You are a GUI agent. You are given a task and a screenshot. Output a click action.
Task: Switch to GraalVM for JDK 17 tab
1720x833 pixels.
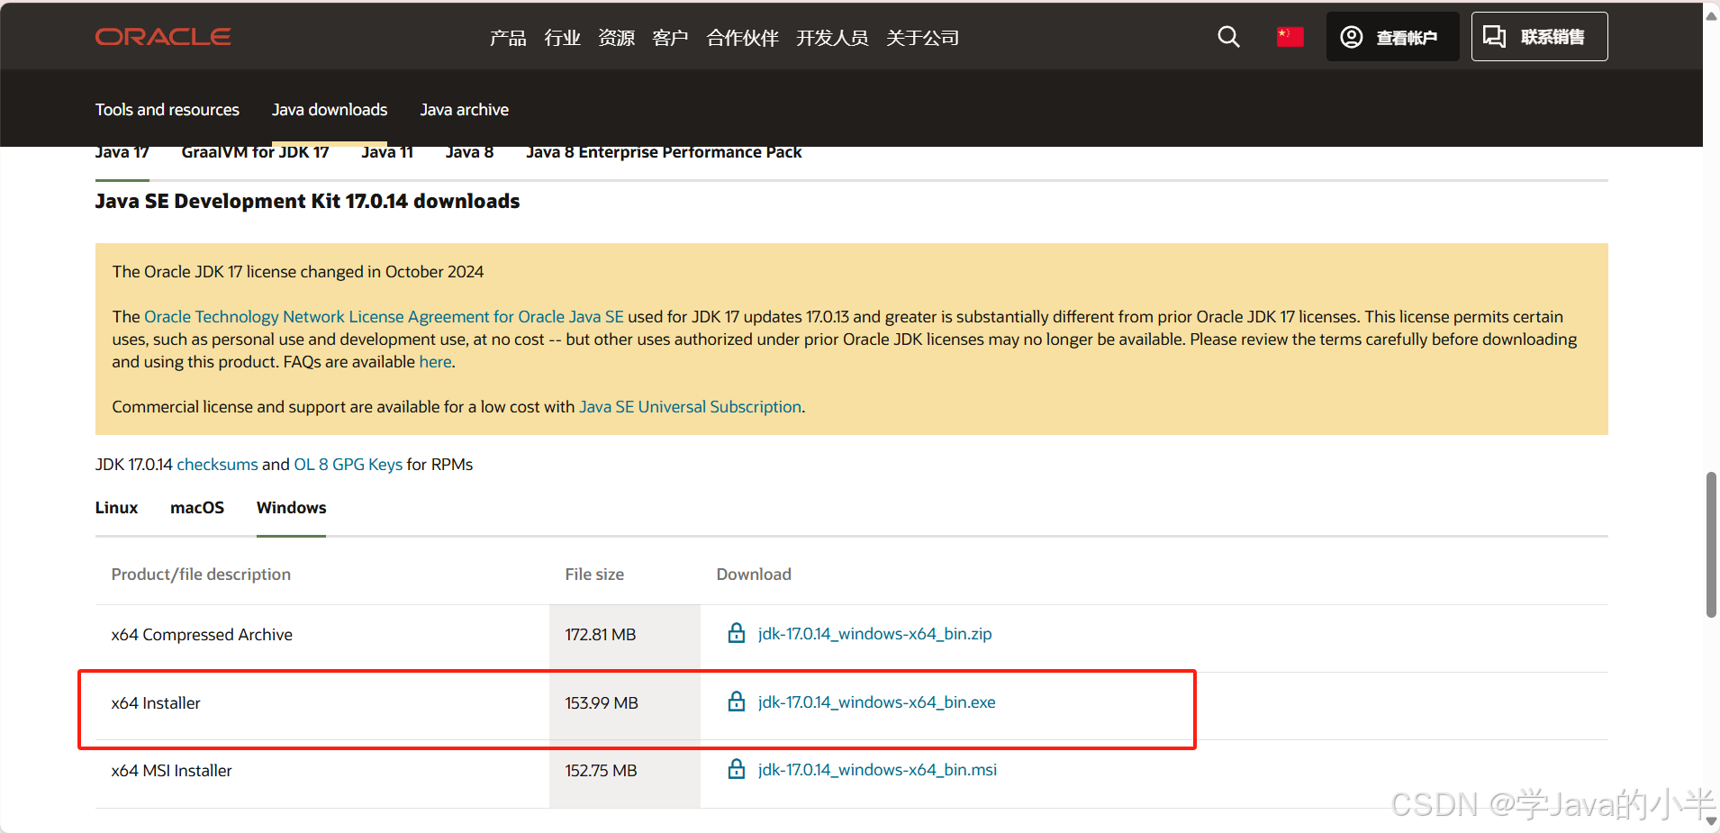pos(255,153)
